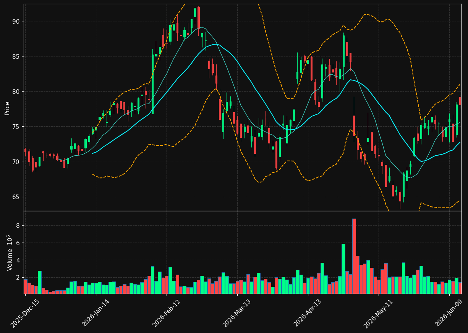Viewport: 468px width, 333px height.
Task: Select the 2026-Jan-14 date label
Action: (x=96, y=313)
